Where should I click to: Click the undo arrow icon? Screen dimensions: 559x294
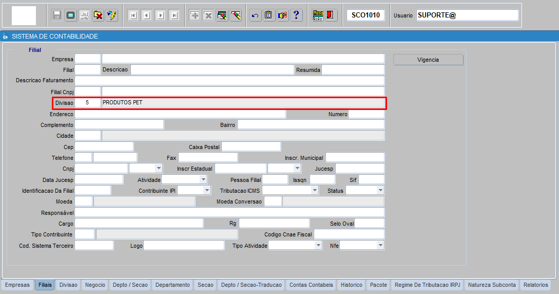click(x=255, y=15)
